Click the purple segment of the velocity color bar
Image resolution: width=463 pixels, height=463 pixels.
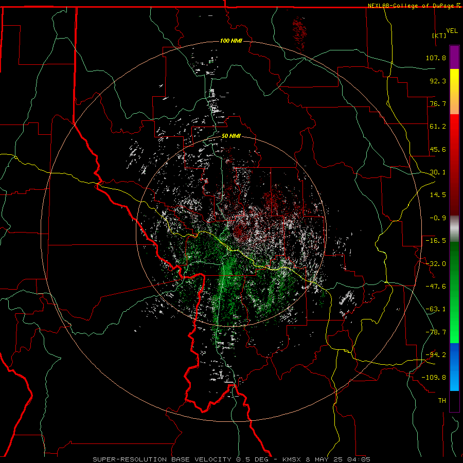click(454, 58)
